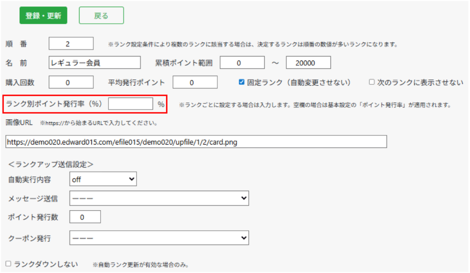
Task: Open the メッセージ送信 message dropdown
Action: [158, 198]
